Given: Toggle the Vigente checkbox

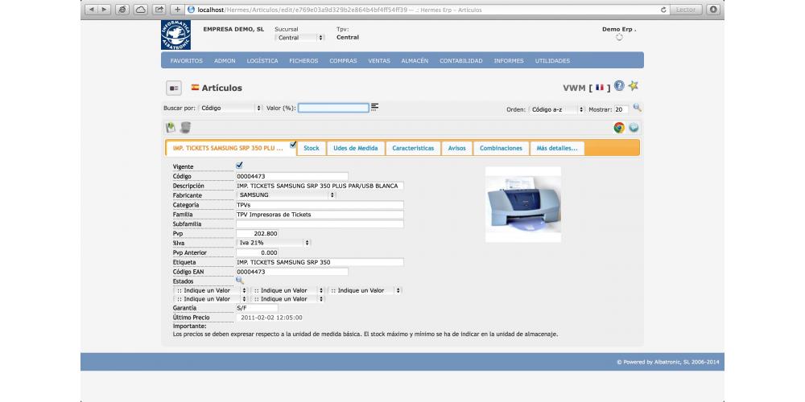Looking at the screenshot, I should (239, 166).
